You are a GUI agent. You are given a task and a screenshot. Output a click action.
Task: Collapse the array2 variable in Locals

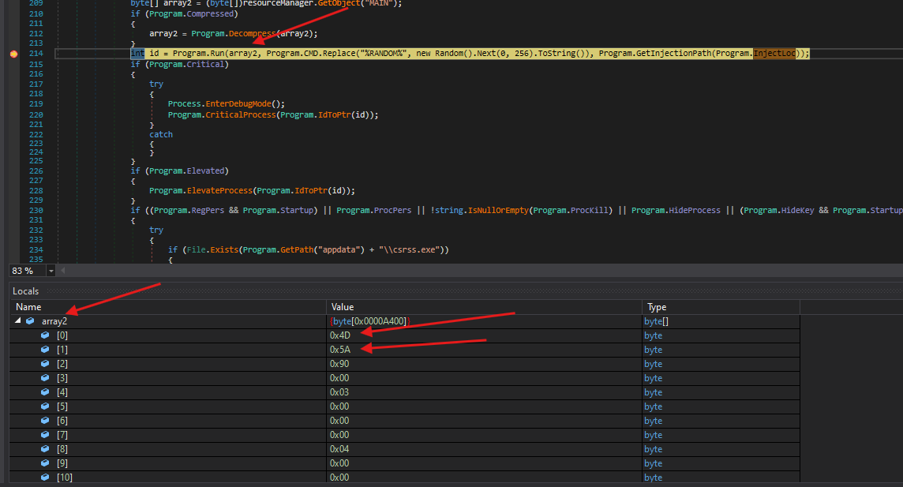point(18,320)
